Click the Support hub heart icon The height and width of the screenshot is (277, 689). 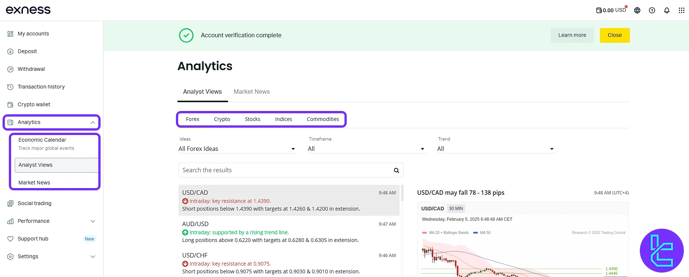10,239
